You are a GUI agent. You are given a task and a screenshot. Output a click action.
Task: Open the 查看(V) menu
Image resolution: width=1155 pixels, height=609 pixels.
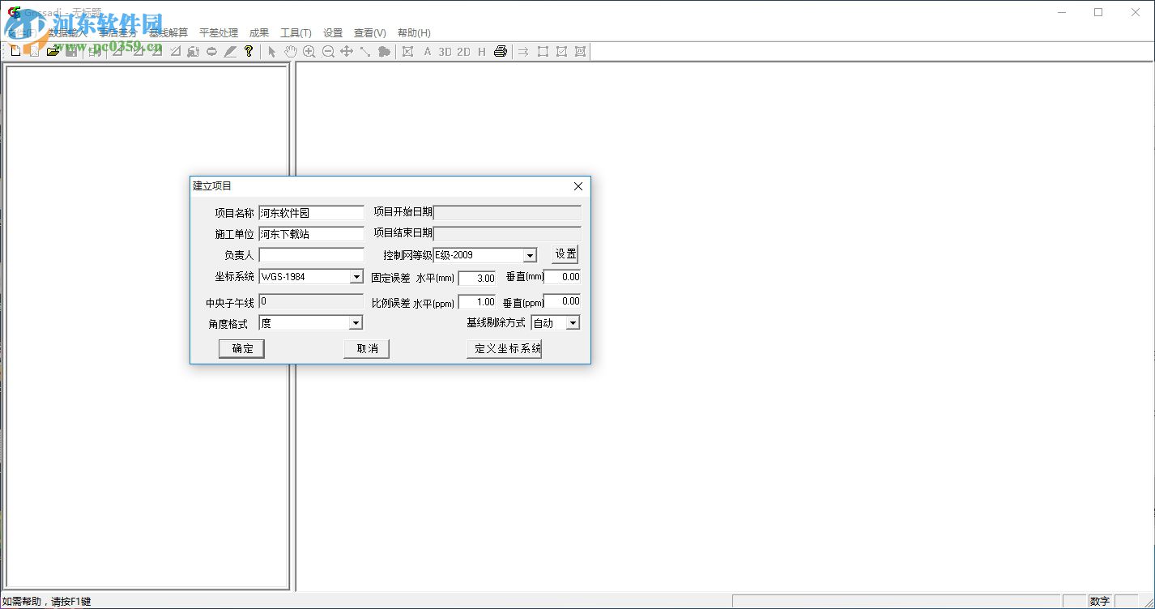point(370,33)
